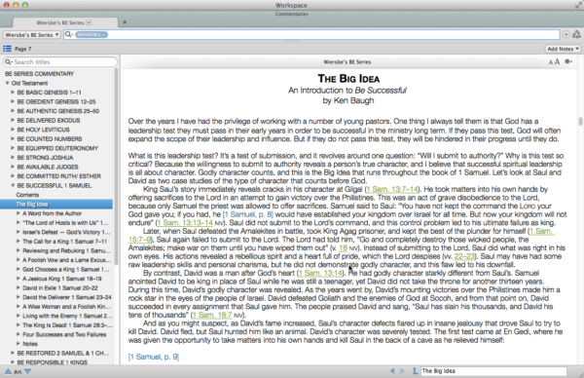The width and height of the screenshot is (584, 378).
Task: Click the Art label in status bar
Action: pyautogui.click(x=18, y=371)
